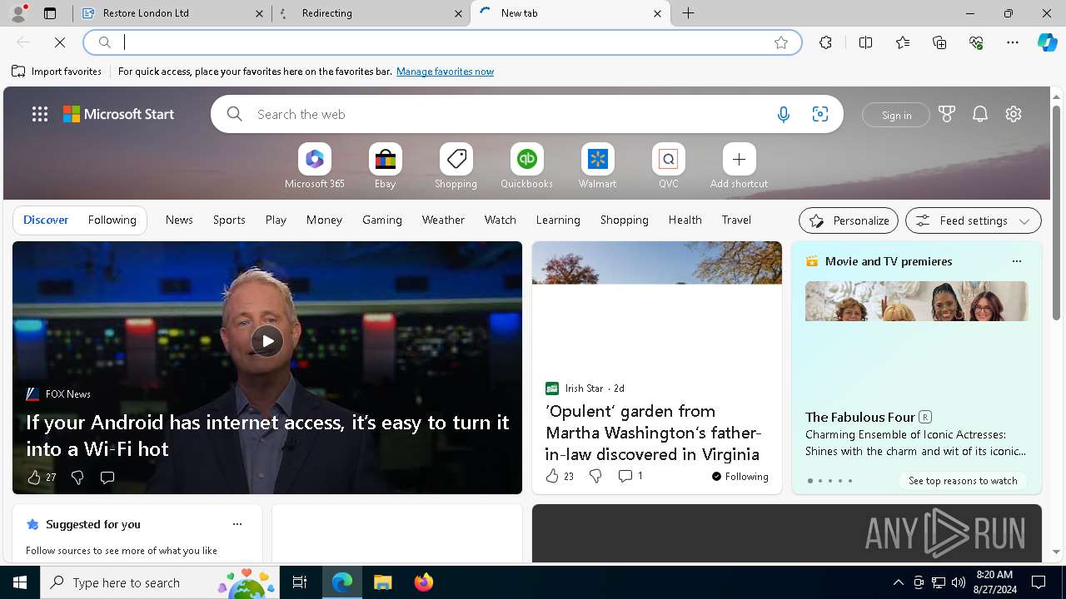Open notifications bell
The image size is (1066, 599).
click(980, 115)
